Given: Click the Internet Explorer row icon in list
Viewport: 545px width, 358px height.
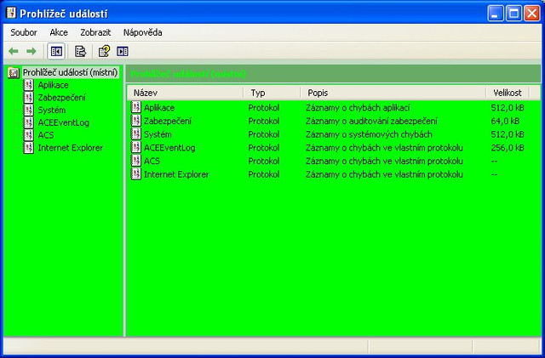Looking at the screenshot, I should 136,174.
